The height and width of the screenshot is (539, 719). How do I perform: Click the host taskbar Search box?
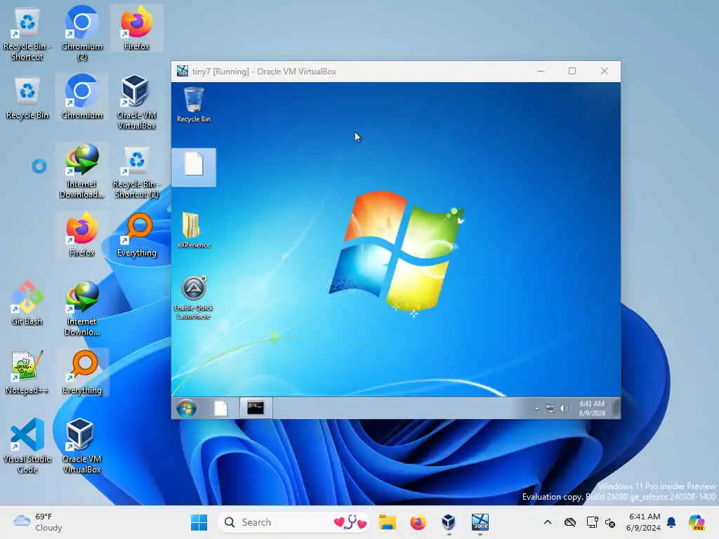[x=293, y=522]
